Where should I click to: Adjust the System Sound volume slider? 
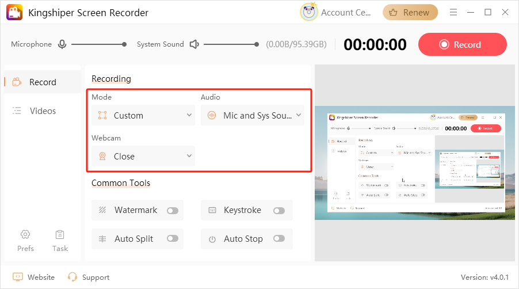pyautogui.click(x=231, y=44)
